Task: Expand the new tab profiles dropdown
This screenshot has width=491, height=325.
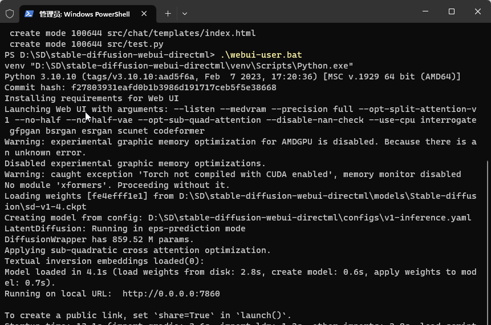Action: pos(184,13)
